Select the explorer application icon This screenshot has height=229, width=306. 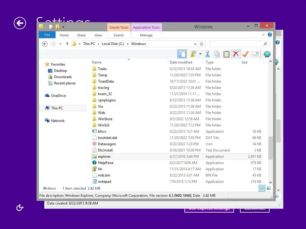coord(94,157)
